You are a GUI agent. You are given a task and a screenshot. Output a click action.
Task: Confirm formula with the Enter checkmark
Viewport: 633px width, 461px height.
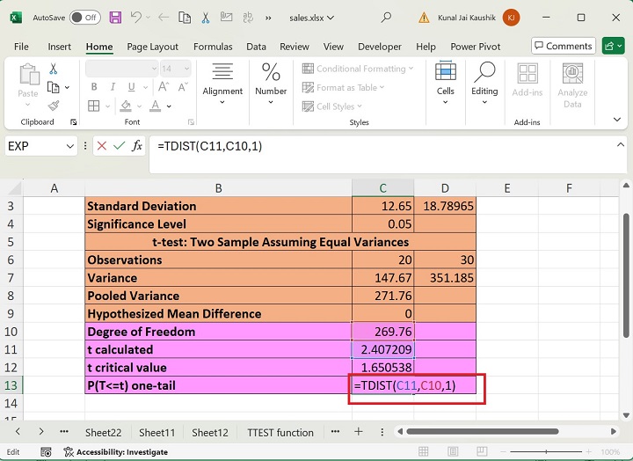tap(119, 146)
